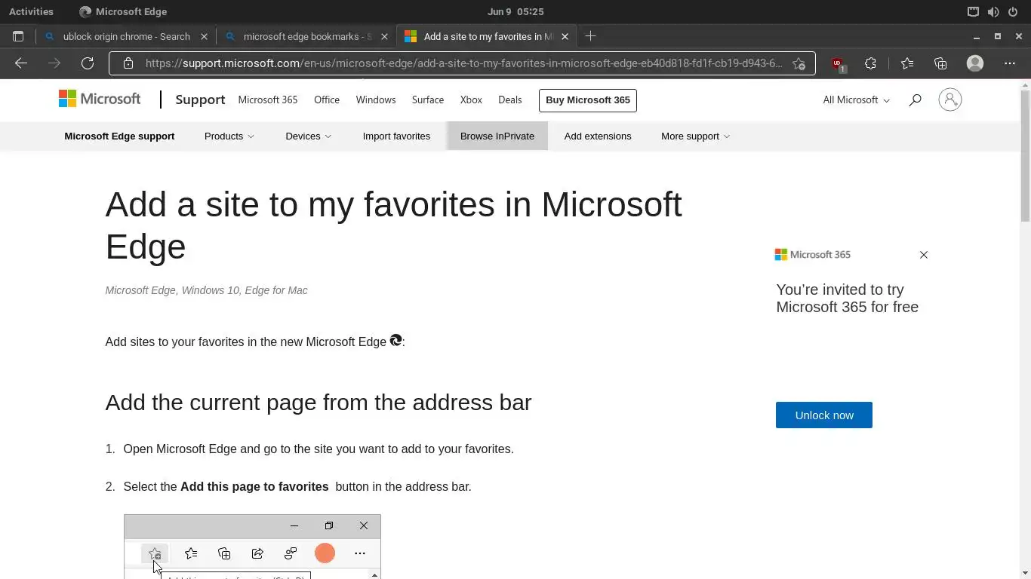Open the Activities overview

pyautogui.click(x=31, y=11)
